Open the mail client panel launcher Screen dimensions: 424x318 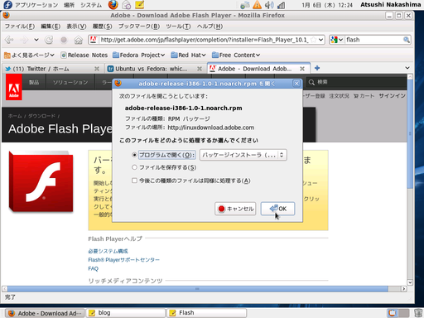pyautogui.click(x=126, y=5)
